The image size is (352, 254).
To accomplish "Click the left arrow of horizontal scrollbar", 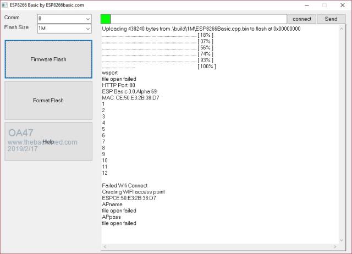I will [105, 247].
